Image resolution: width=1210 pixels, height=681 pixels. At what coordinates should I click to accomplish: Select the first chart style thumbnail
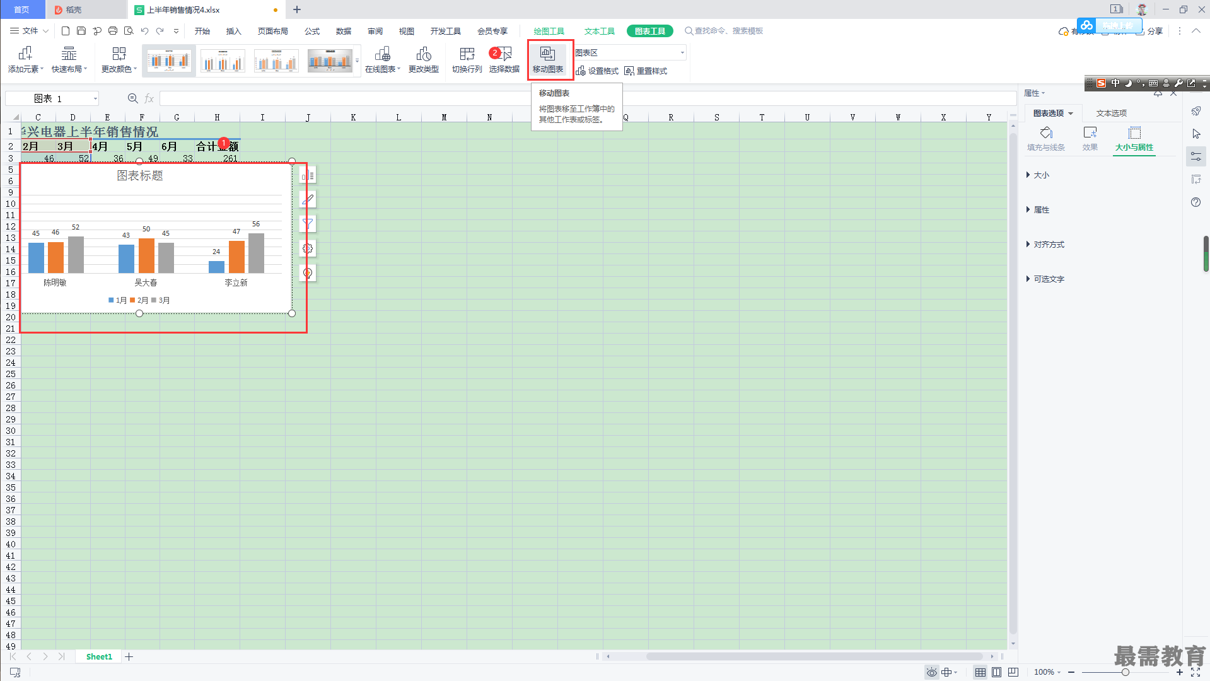coord(169,61)
